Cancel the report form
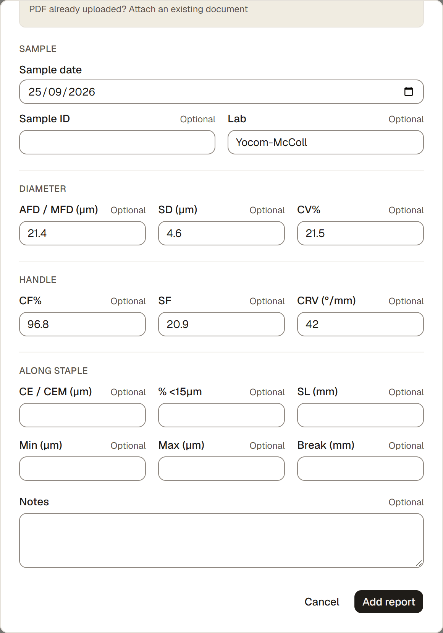The width and height of the screenshot is (443, 633). (x=322, y=602)
